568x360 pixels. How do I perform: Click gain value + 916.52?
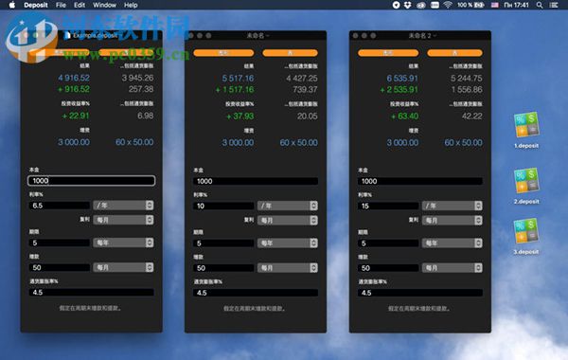tap(74, 89)
